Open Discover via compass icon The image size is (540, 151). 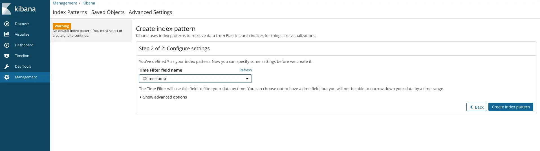[x=7, y=24]
